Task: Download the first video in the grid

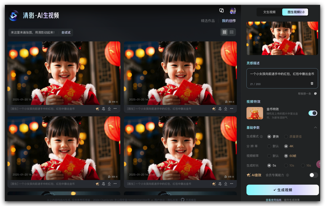Action: pos(109,109)
